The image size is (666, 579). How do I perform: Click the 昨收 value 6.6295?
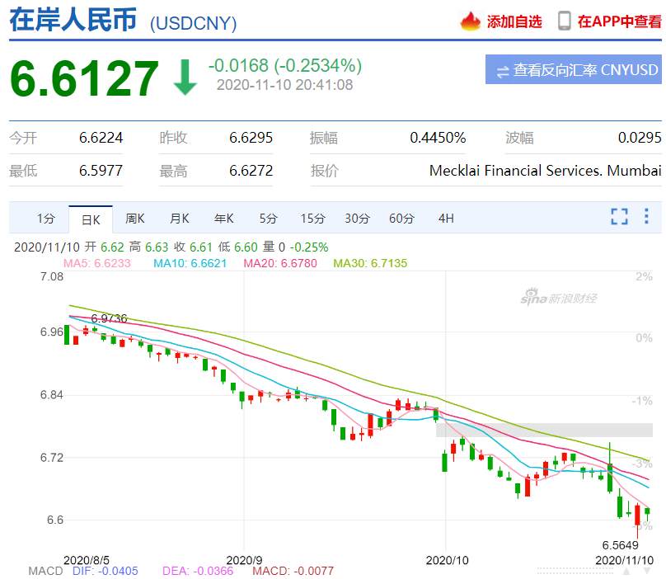[x=251, y=138]
